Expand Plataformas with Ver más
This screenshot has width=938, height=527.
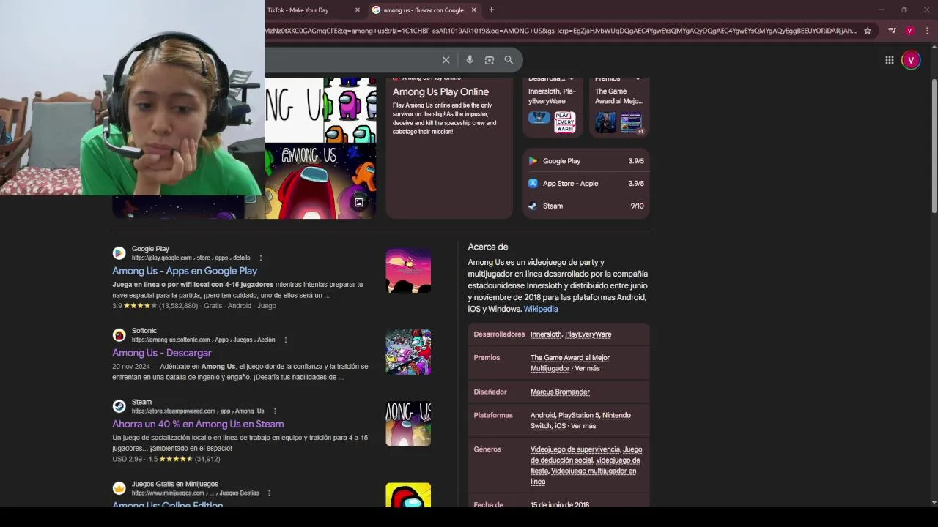pyautogui.click(x=583, y=426)
